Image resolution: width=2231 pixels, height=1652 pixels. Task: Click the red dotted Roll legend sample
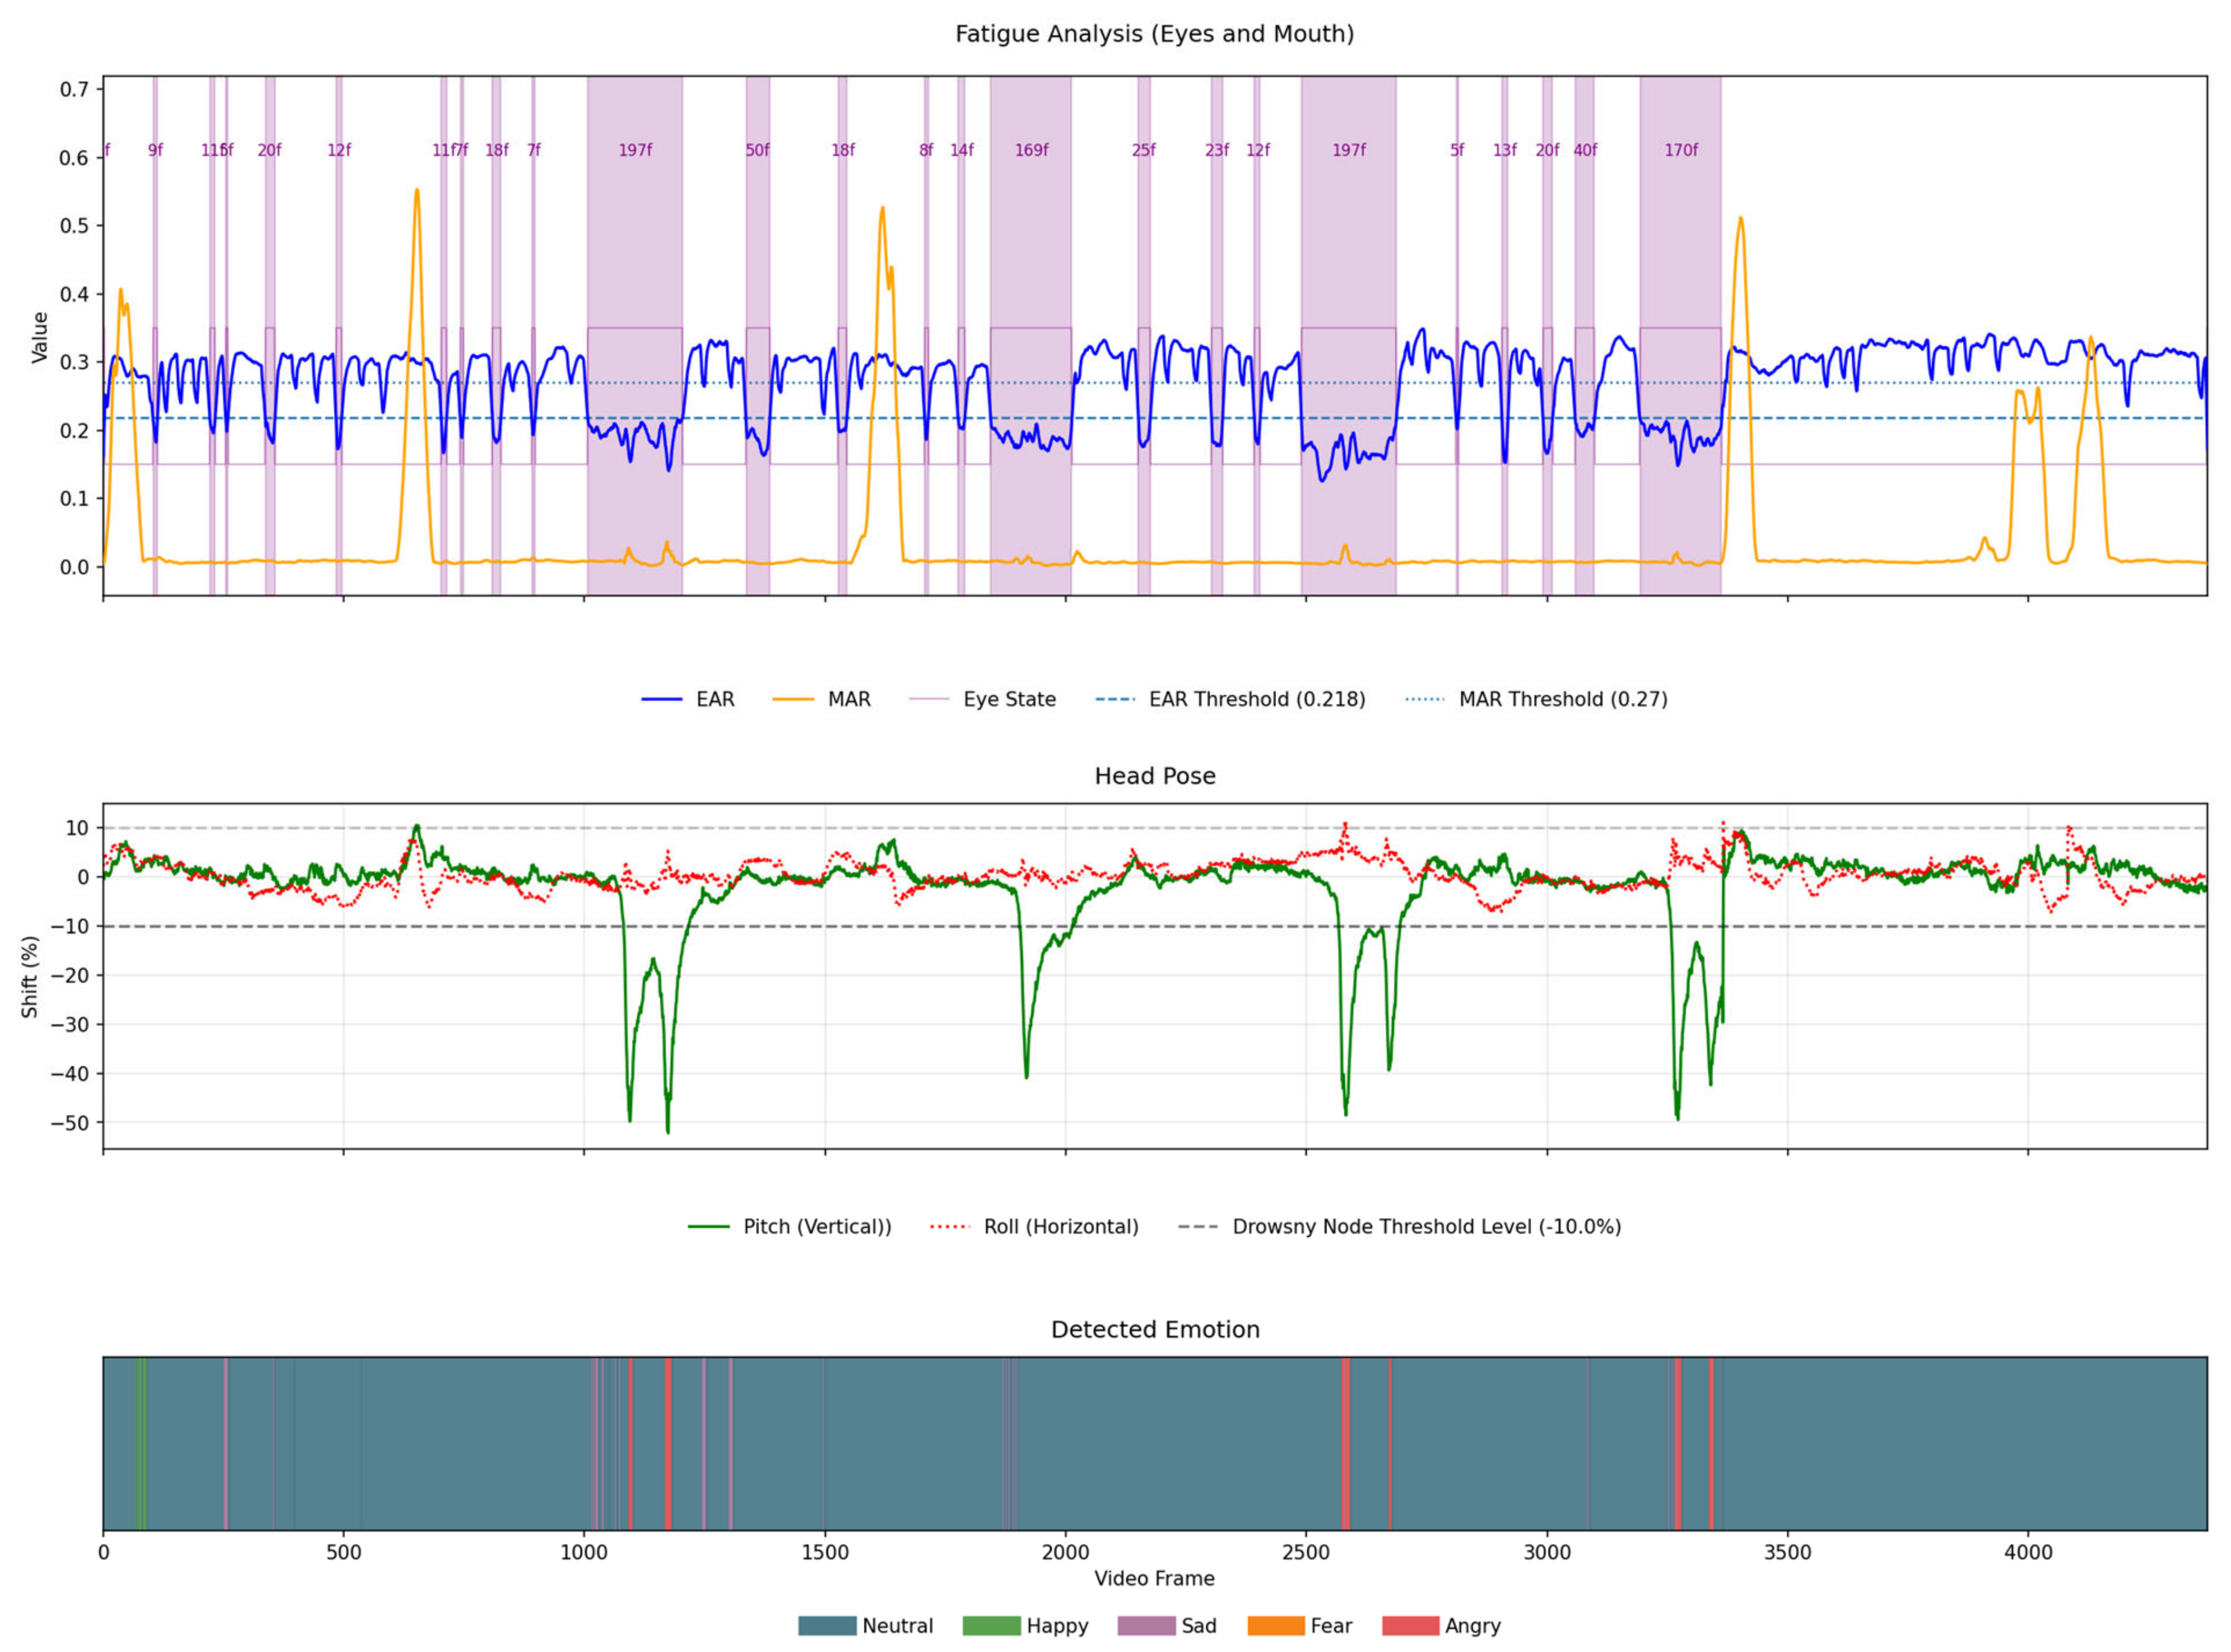click(950, 1227)
